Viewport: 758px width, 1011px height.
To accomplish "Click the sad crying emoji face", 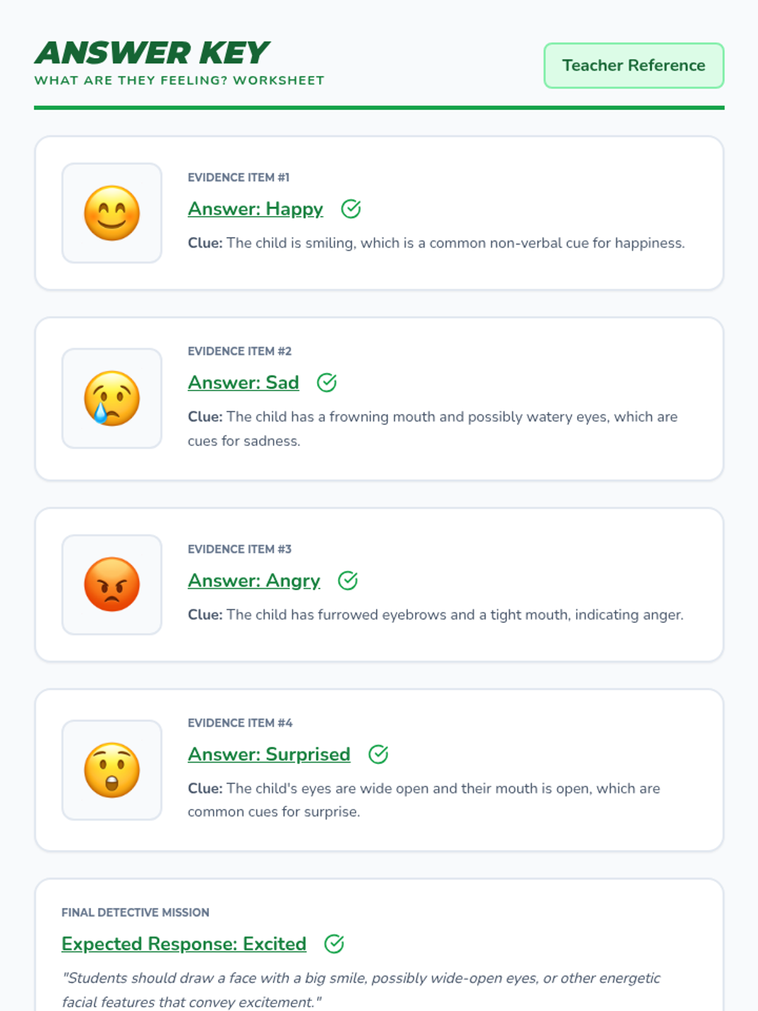I will coord(112,398).
